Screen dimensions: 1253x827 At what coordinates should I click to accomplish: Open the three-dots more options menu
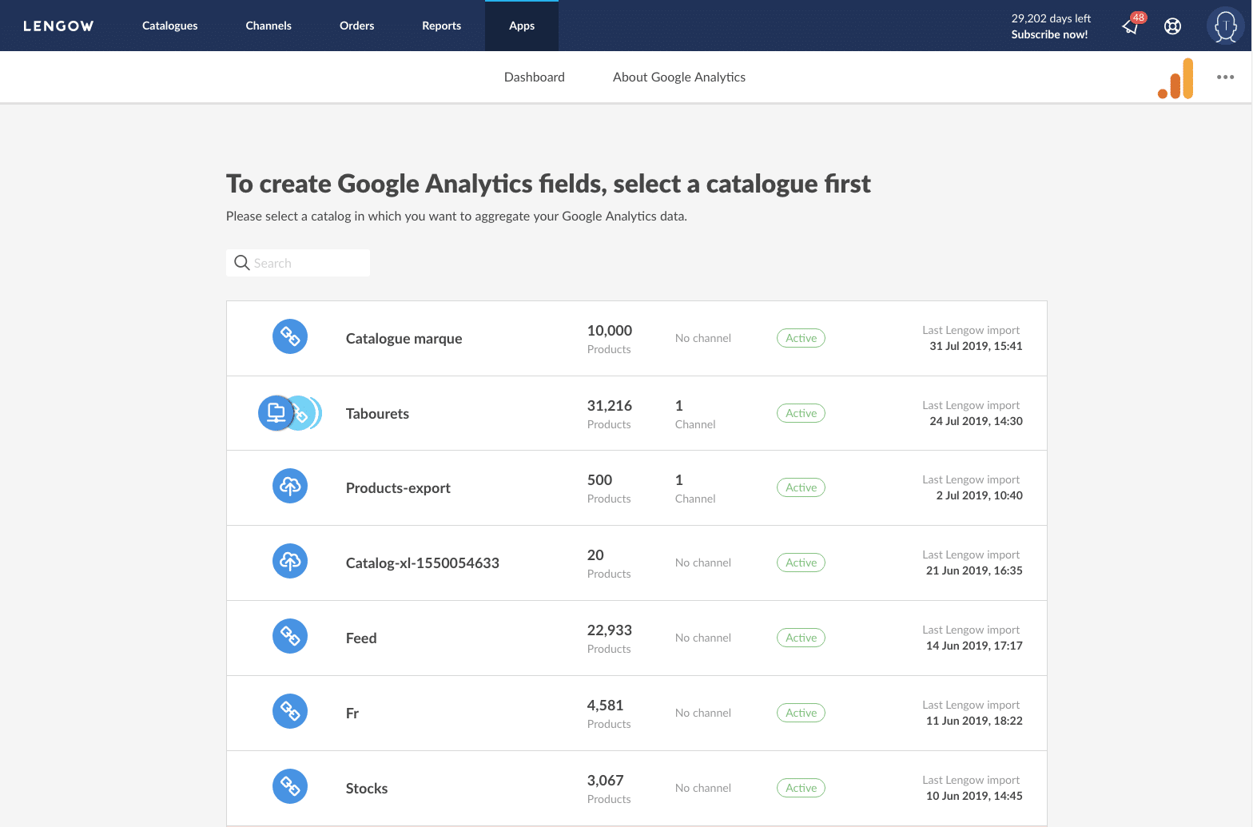(1225, 77)
